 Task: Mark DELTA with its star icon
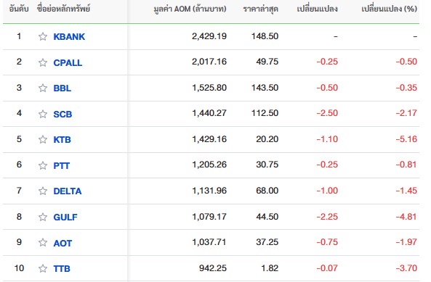coord(43,191)
